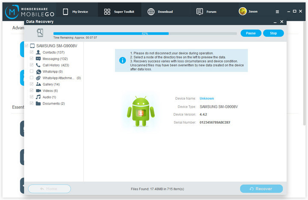The image size is (308, 200).
Task: Click the Videos camera icon
Action: point(38,91)
